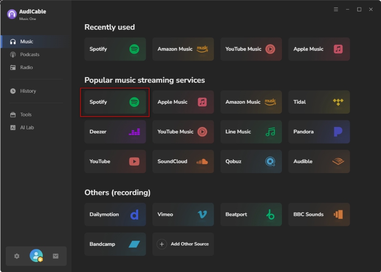Open the user profile avatar
This screenshot has width=381, height=272.
pos(36,255)
